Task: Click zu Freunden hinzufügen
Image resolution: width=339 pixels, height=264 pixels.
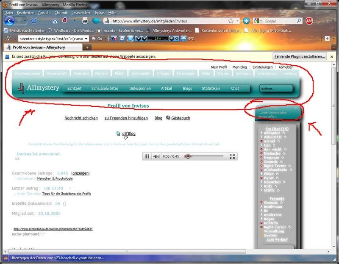Action: (126, 118)
